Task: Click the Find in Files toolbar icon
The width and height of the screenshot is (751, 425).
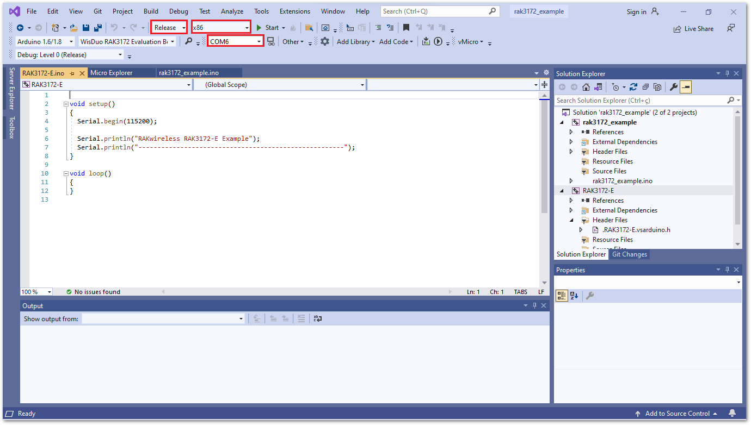Action: [309, 28]
